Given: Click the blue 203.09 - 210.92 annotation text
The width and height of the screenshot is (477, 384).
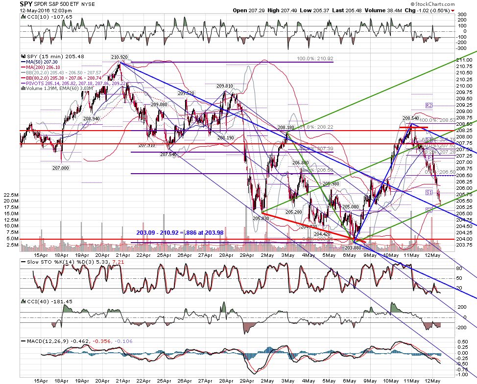Looking at the screenshot, I should [180, 233].
